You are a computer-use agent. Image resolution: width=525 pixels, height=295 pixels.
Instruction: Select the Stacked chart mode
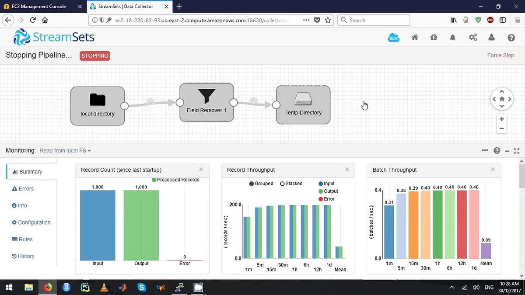[291, 184]
